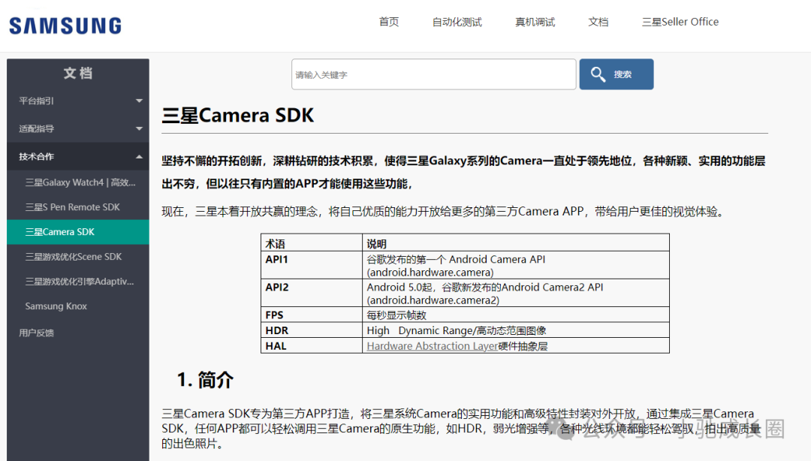
Task: Collapse the 技术合作 section arrow
Action: pos(139,157)
